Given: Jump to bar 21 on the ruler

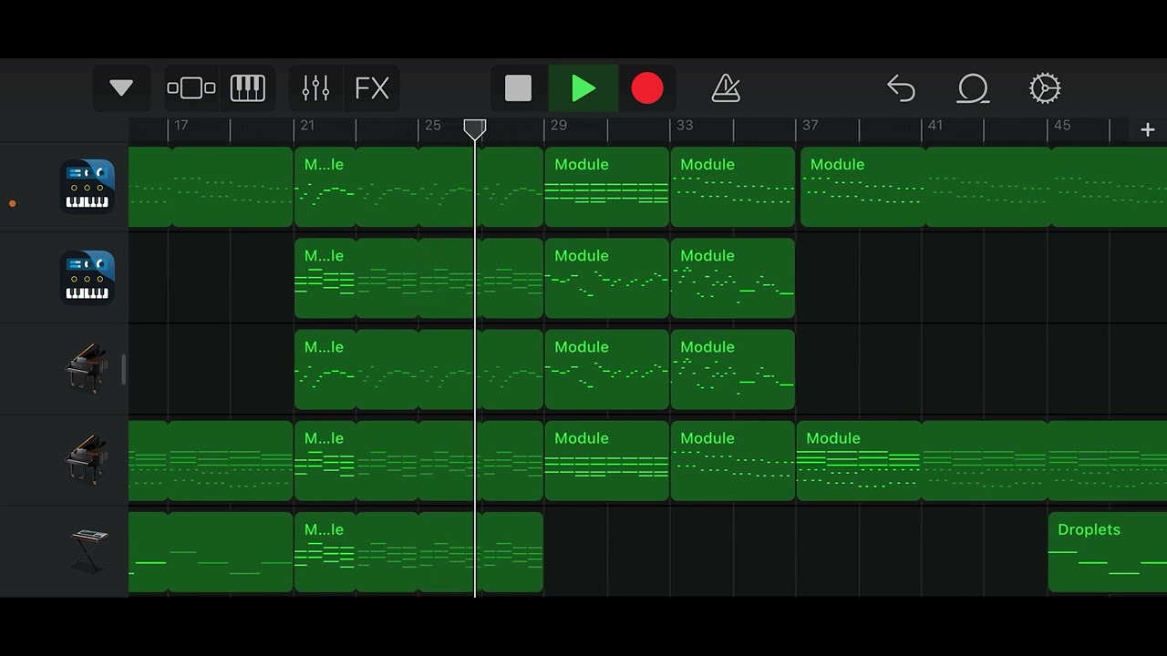Looking at the screenshot, I should click(x=307, y=126).
